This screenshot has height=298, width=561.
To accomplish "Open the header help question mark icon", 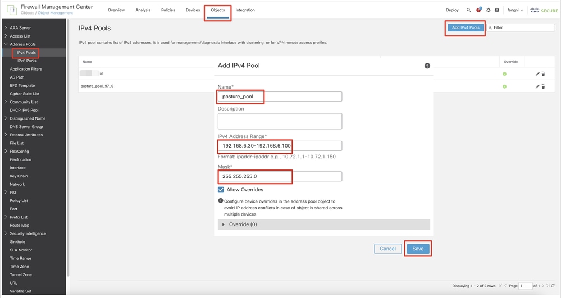I will [x=496, y=10].
